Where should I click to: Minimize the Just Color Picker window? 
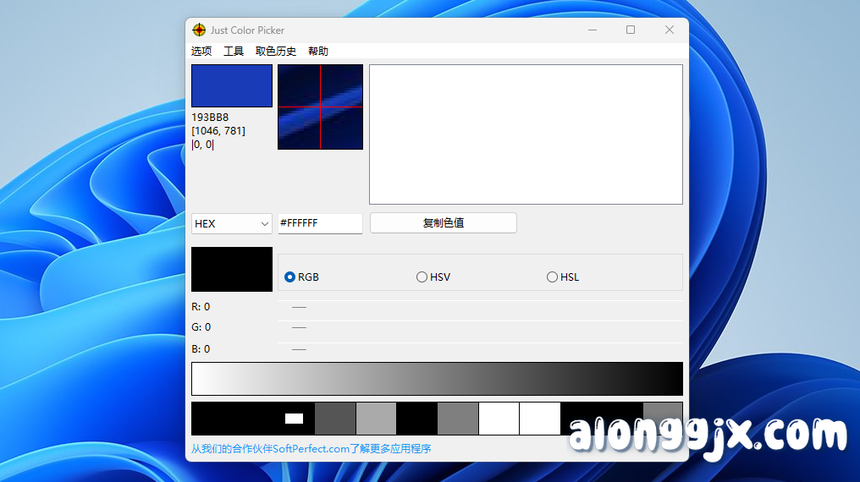click(x=593, y=30)
